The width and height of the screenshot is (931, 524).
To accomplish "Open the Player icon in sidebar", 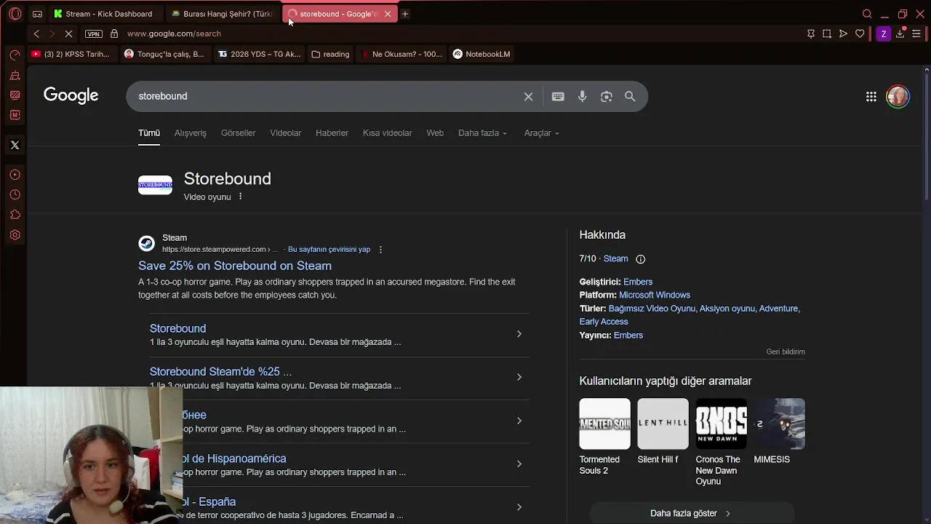I will (x=15, y=175).
